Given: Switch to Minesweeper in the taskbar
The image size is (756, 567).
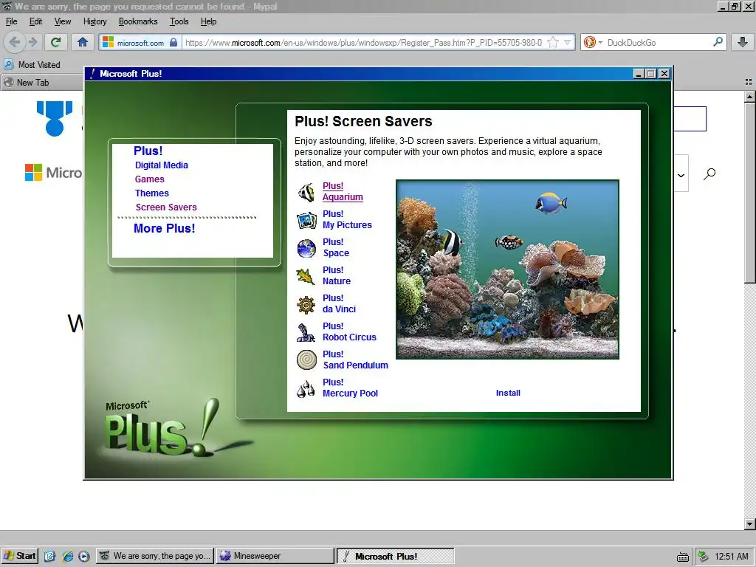Looking at the screenshot, I should 275,556.
